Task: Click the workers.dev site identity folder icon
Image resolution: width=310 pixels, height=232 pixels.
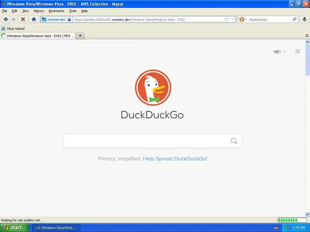Action: pyautogui.click(x=44, y=19)
